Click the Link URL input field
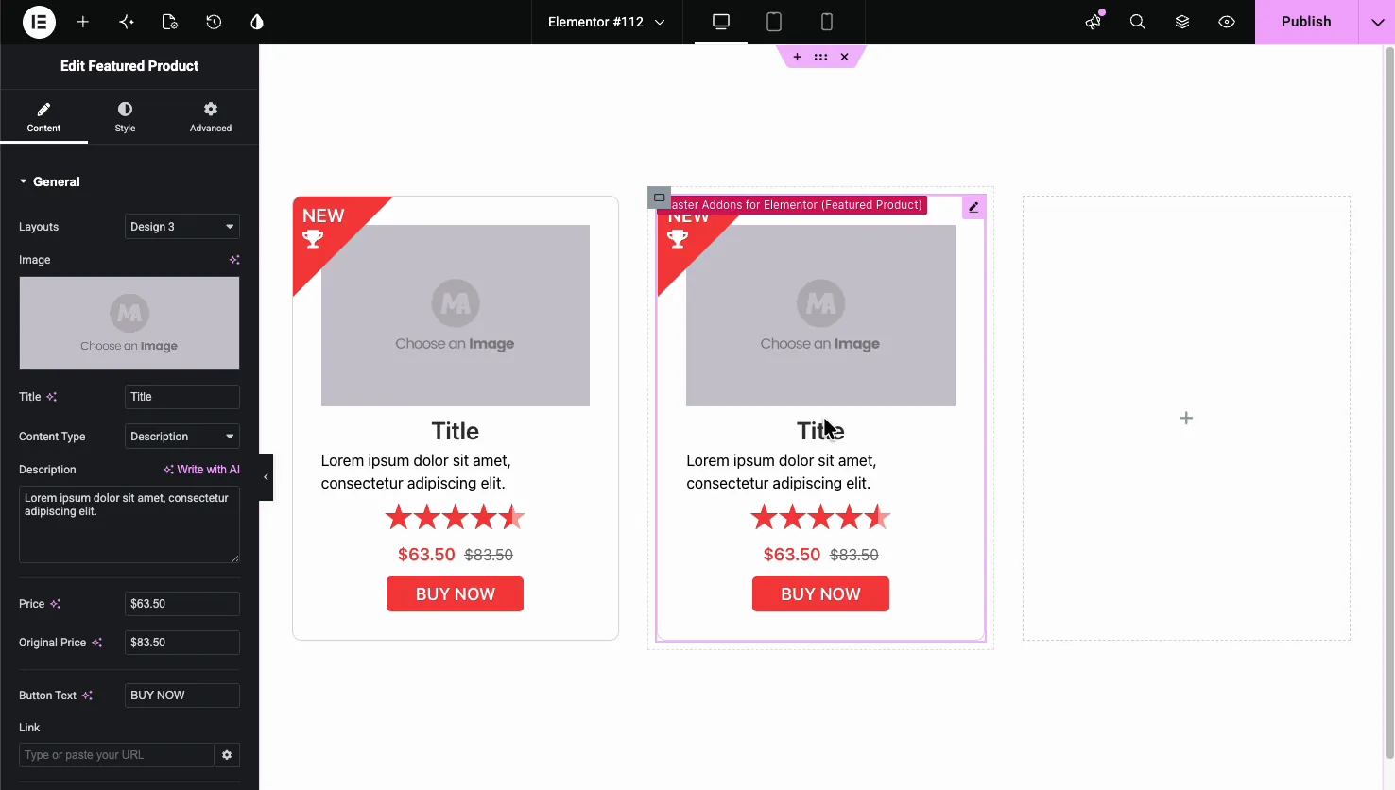 click(116, 755)
